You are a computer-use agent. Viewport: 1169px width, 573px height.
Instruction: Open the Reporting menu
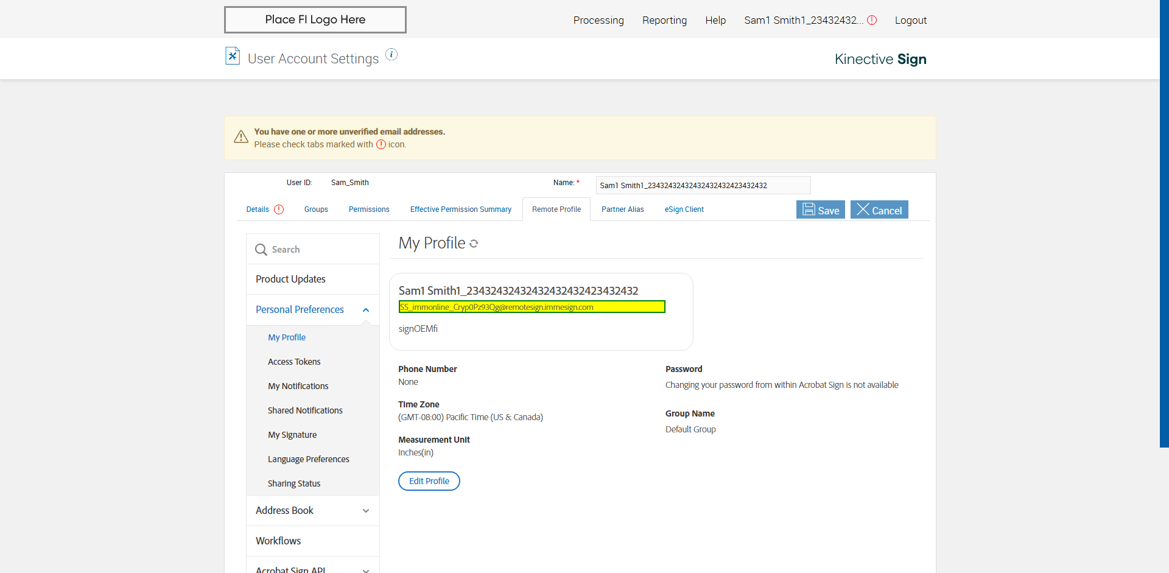pos(664,20)
